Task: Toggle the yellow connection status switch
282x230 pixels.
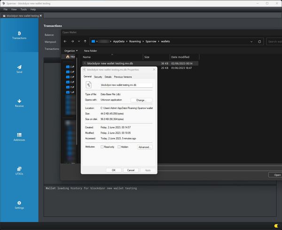Action: (x=275, y=226)
